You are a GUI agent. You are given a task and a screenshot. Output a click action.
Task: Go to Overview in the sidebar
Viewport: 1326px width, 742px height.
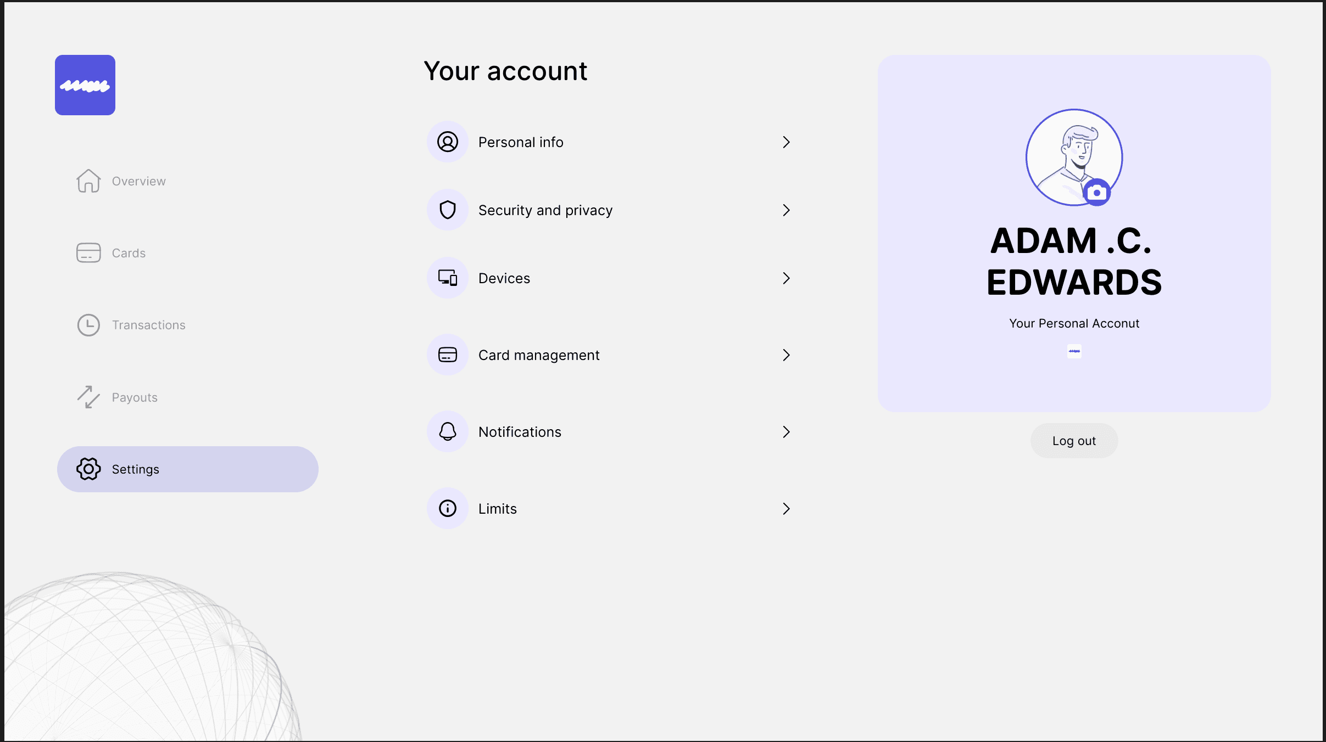[138, 181]
